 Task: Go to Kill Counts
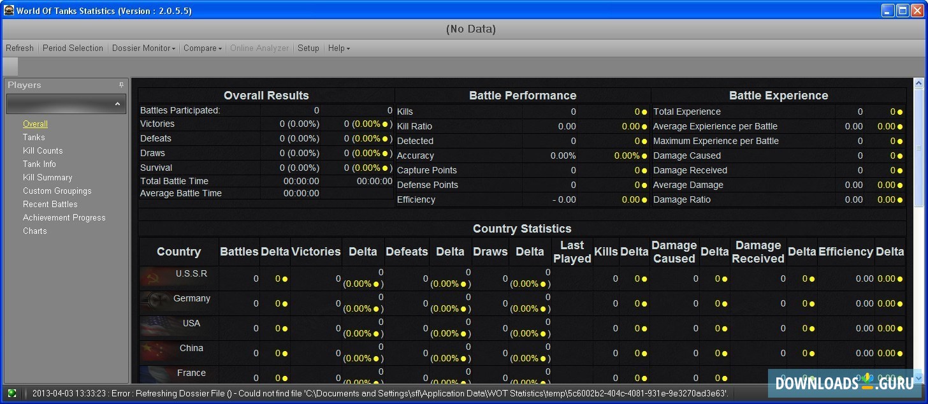pos(43,151)
